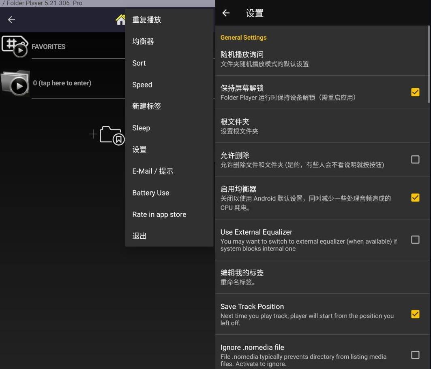Click the yellow home icon
431x369 pixels.
tap(120, 19)
